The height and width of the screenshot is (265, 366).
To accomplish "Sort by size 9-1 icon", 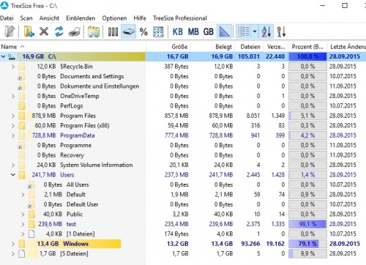I will 281,31.
